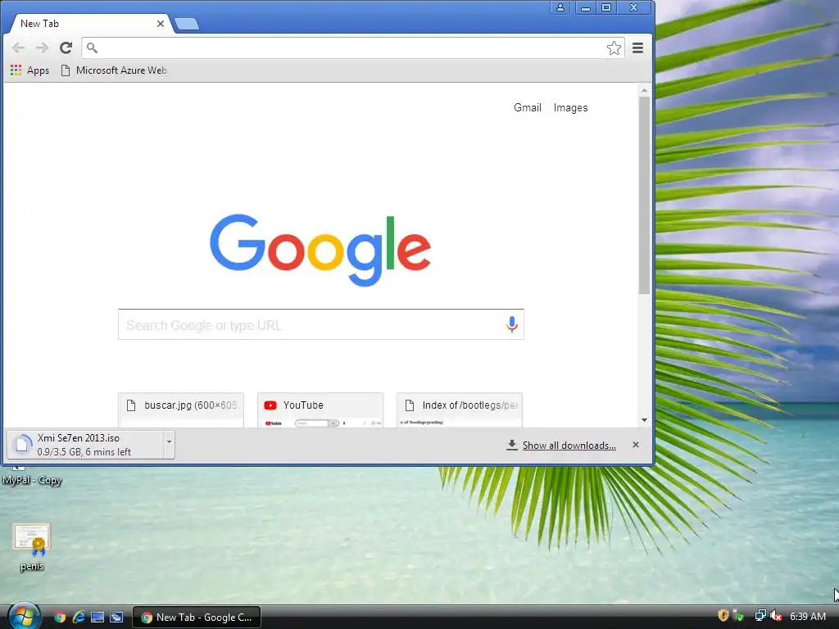839x629 pixels.
Task: Click the 6:39 AM clock
Action: (x=808, y=616)
